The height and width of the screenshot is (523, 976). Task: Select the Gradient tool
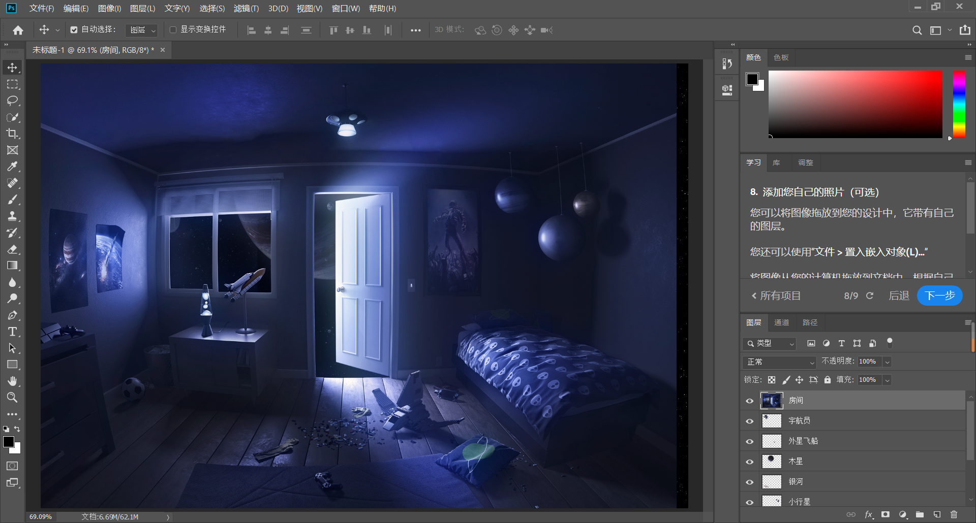click(x=12, y=266)
